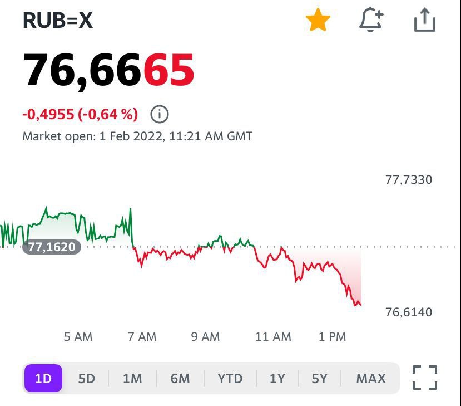Expand the chart to full screen
Screen dimensions: 461x406
click(x=425, y=378)
